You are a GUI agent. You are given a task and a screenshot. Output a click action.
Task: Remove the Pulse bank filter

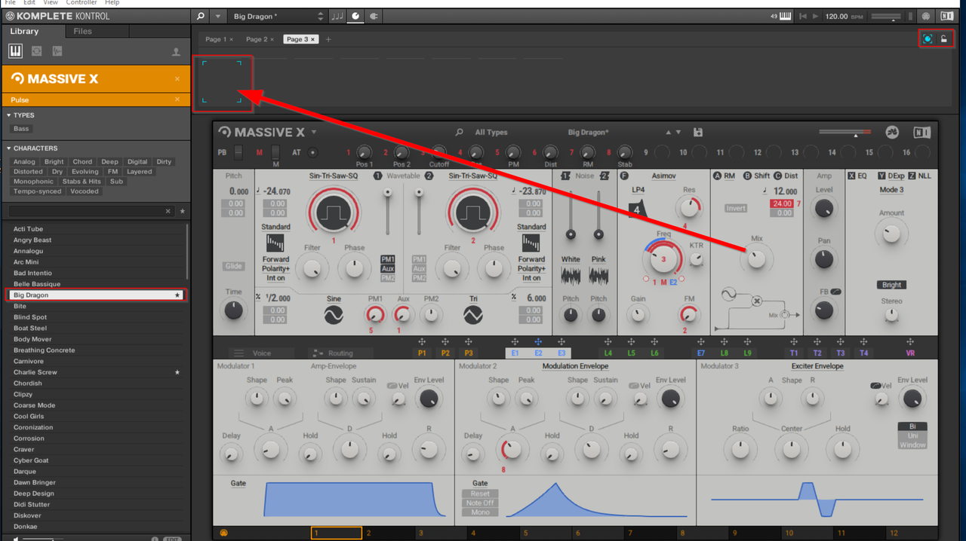tap(177, 99)
